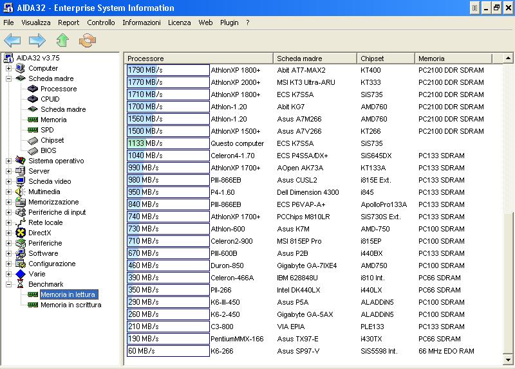Click the SPD memory module icon
The image size is (515, 369).
[x=33, y=130]
